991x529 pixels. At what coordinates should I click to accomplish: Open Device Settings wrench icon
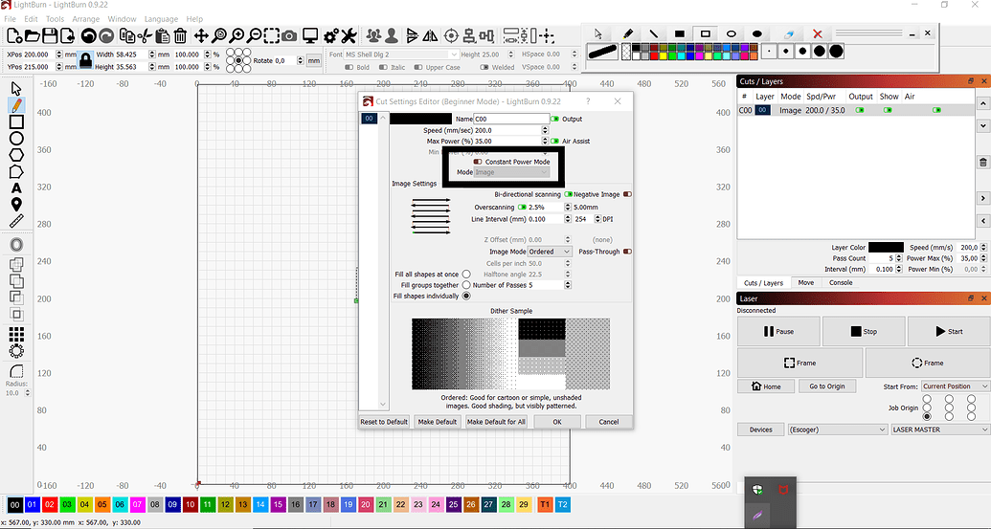click(349, 36)
